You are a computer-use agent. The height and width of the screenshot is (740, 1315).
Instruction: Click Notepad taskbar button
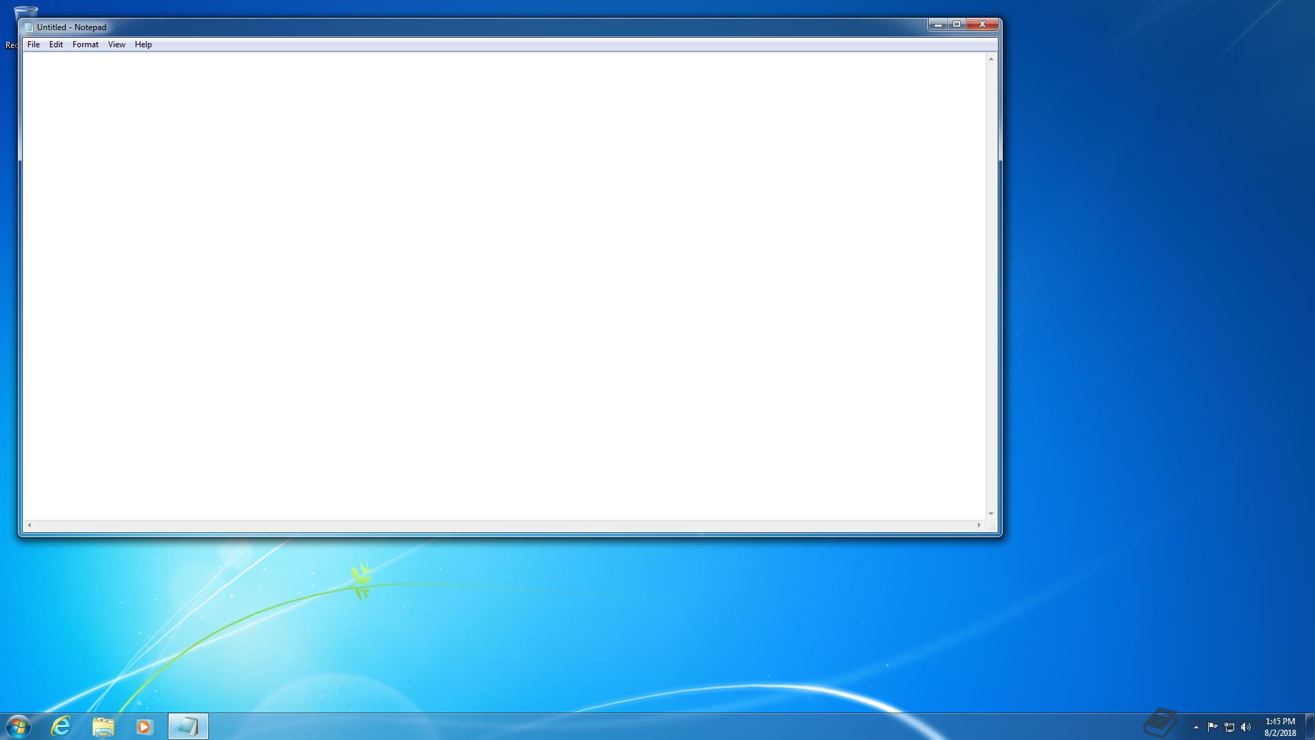pos(188,726)
